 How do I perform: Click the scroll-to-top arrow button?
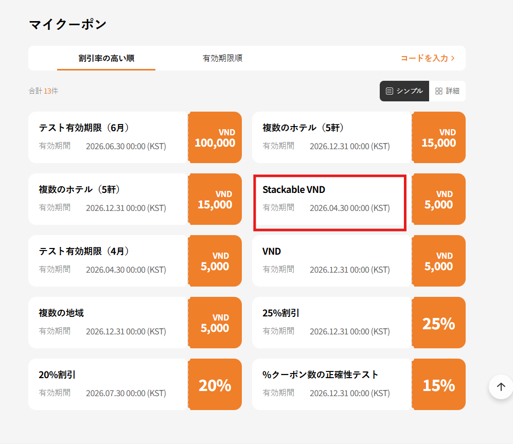[x=501, y=387]
